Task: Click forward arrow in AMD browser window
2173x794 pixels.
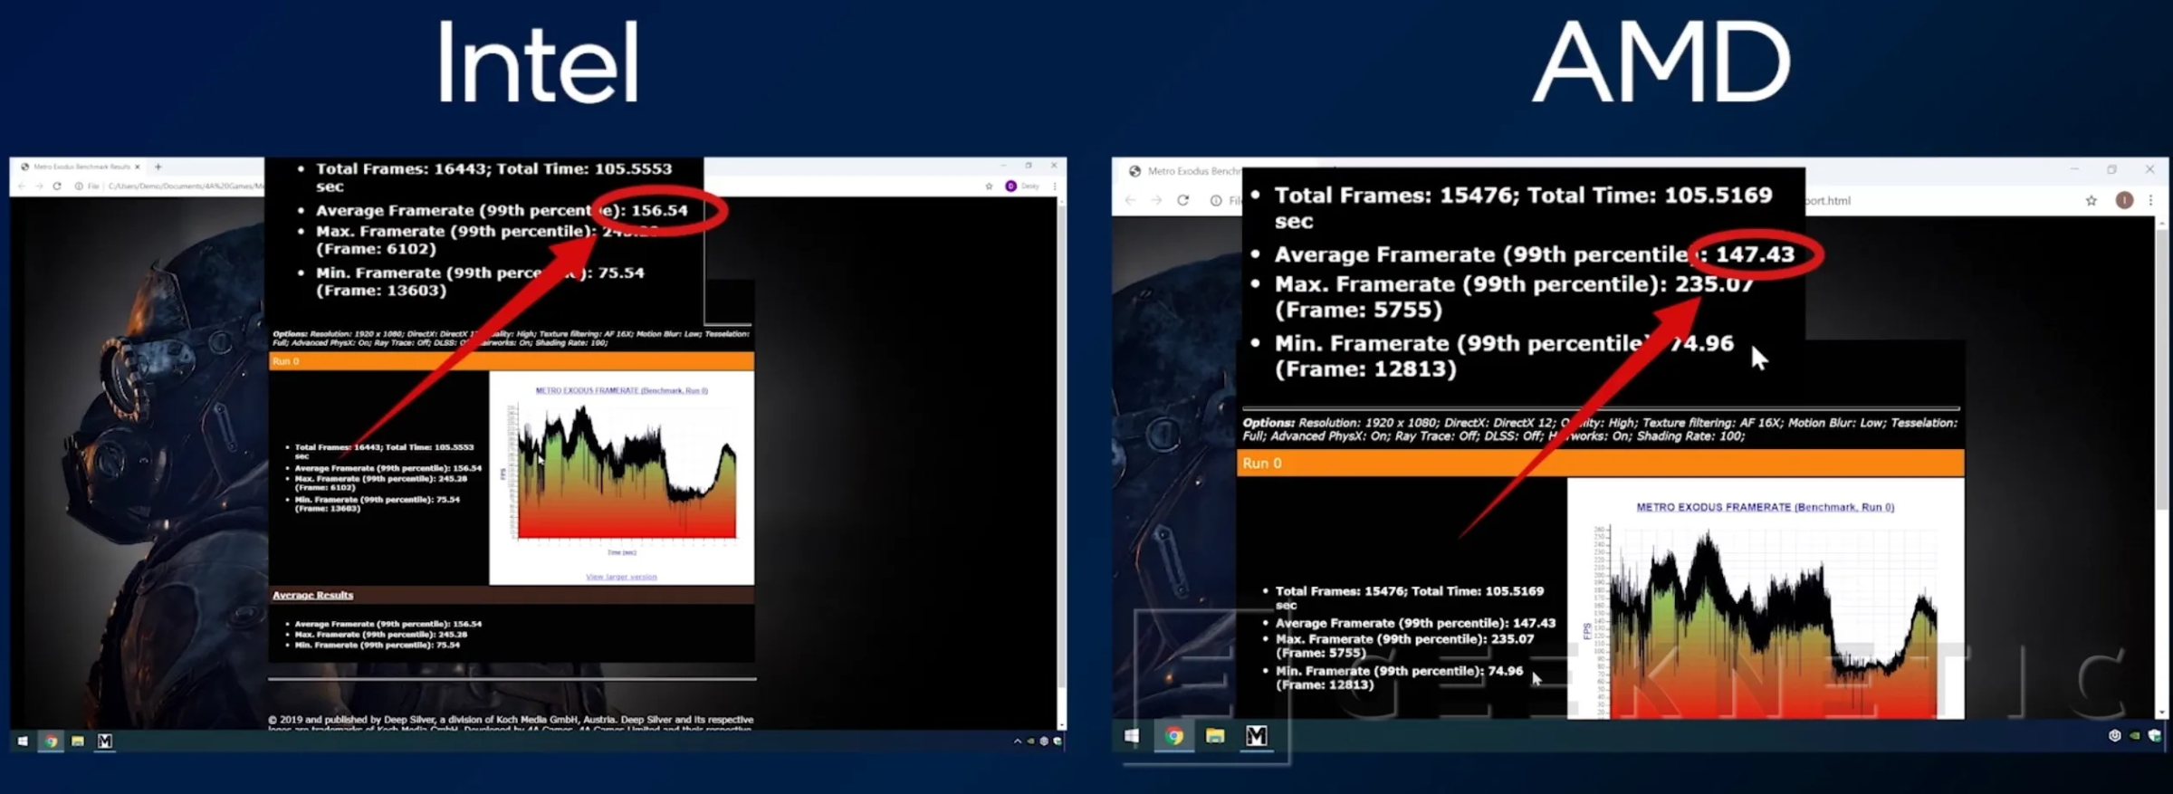Action: (x=1156, y=200)
